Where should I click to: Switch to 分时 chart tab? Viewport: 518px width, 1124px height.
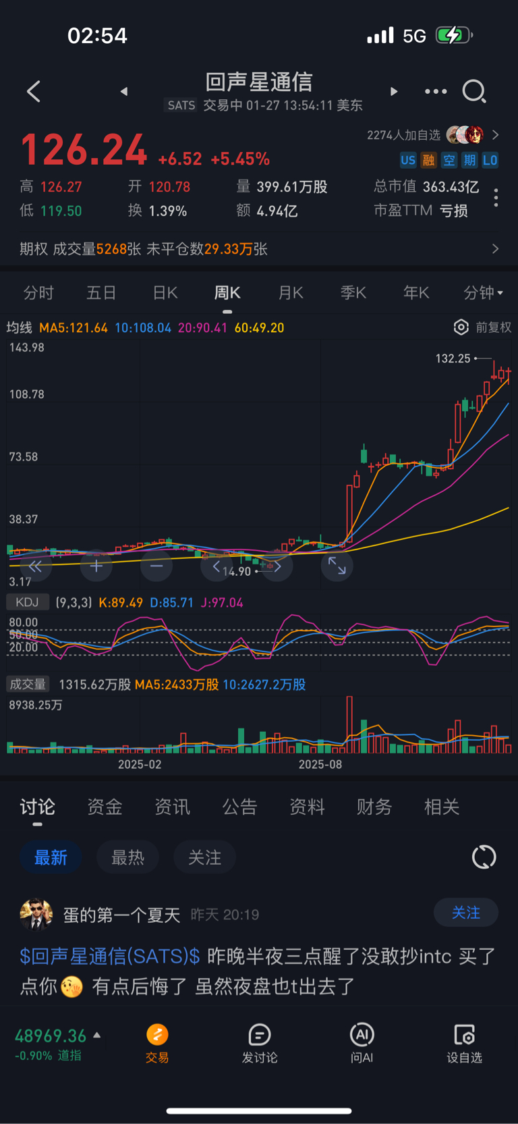(x=38, y=293)
